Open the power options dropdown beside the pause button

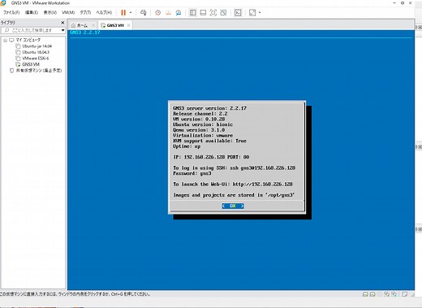point(131,12)
